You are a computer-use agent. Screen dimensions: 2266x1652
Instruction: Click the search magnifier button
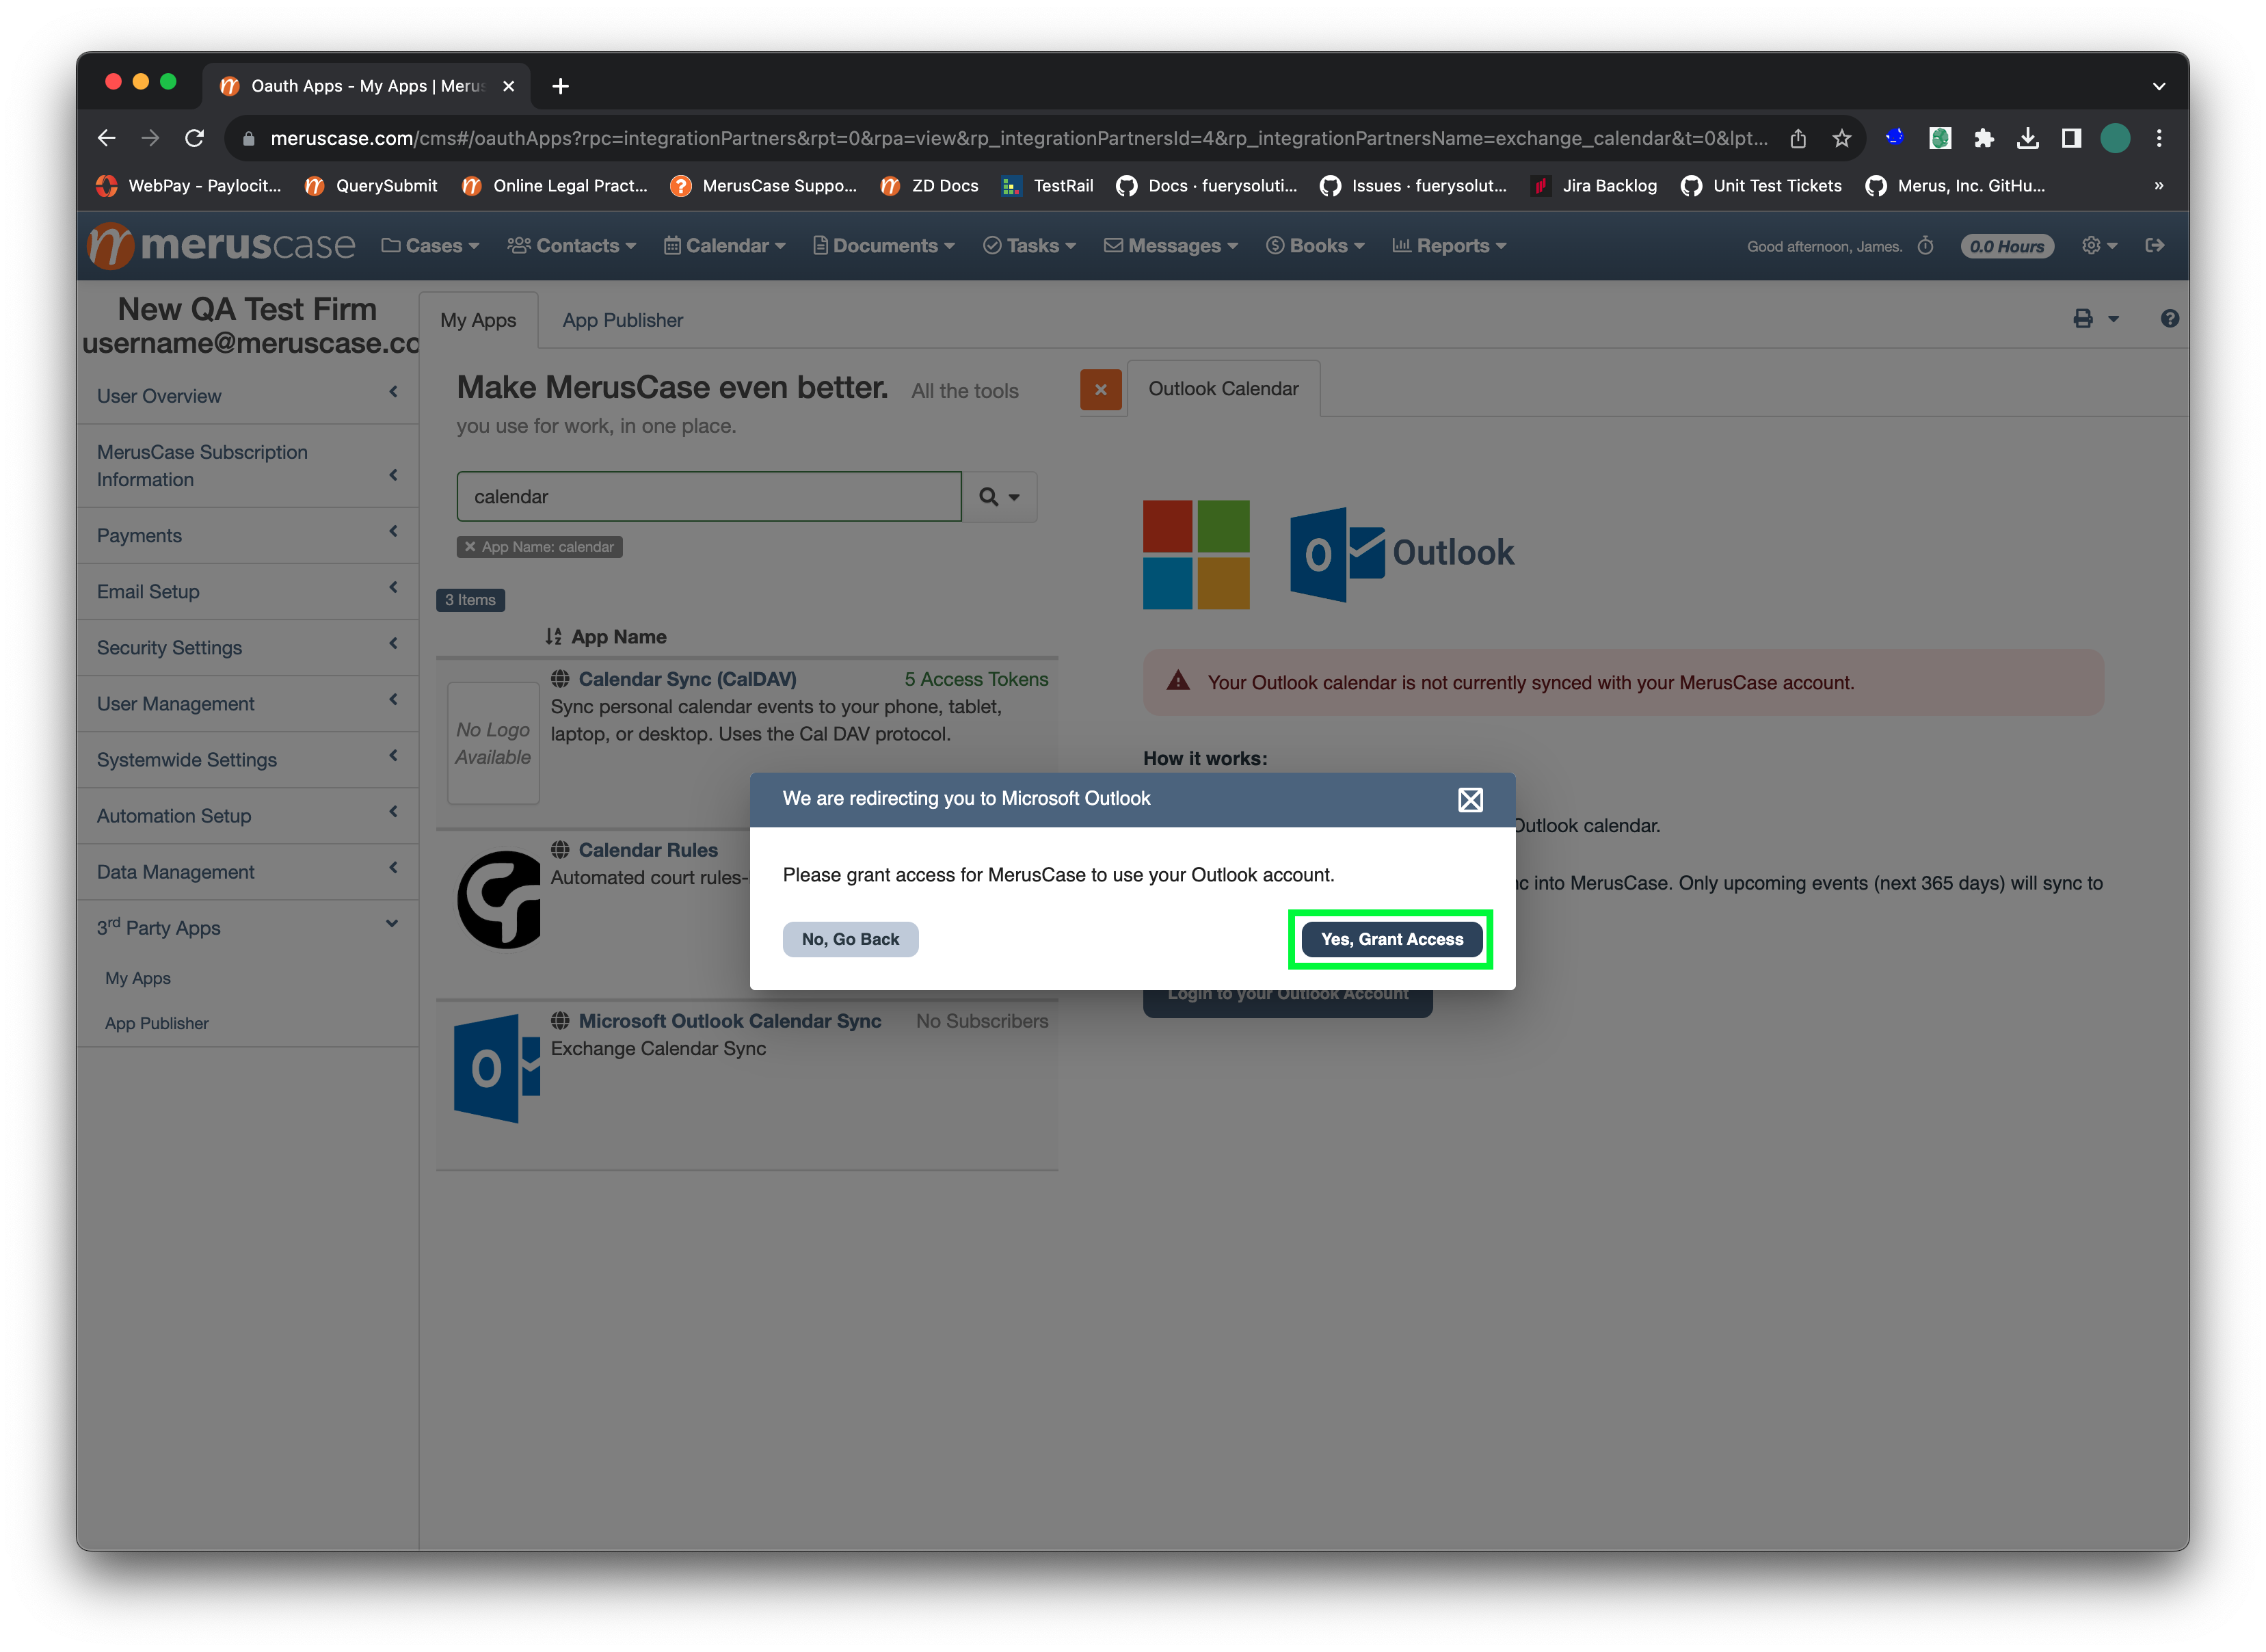999,497
